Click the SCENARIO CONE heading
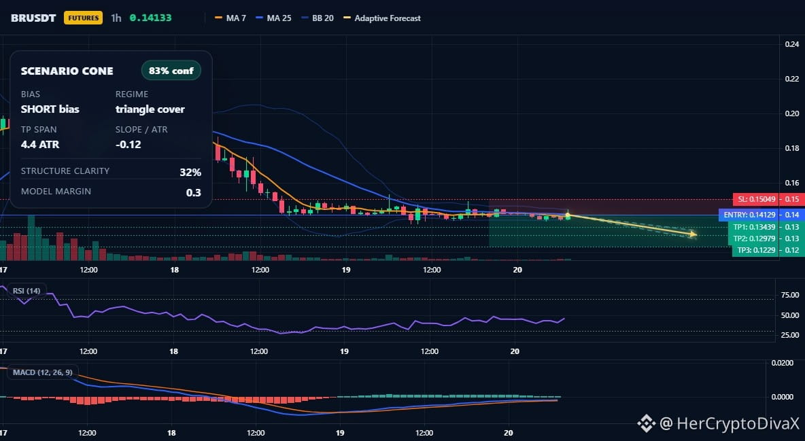The image size is (805, 441). click(x=67, y=71)
